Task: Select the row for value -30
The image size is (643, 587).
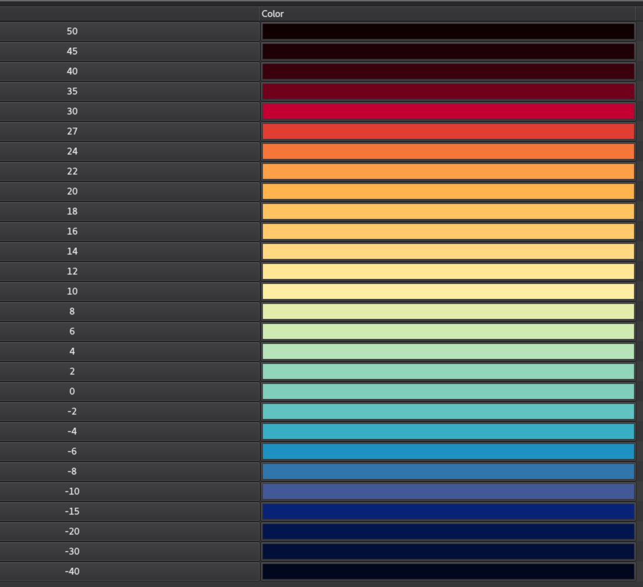Action: (x=129, y=551)
